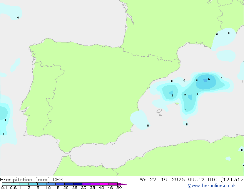Screen dimensions: 244x189
Task: Click the legend swatch between 25 and 30
Action: click(x=78, y=184)
